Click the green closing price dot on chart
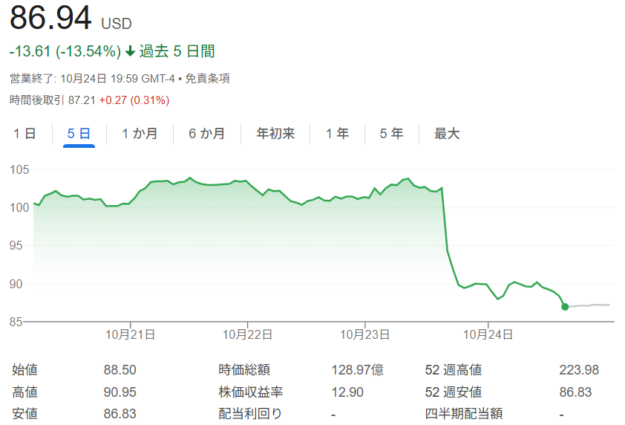625x425 pixels. click(x=565, y=306)
